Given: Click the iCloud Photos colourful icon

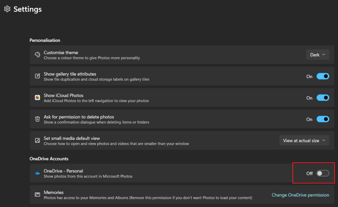Looking at the screenshot, I should click(x=37, y=98).
